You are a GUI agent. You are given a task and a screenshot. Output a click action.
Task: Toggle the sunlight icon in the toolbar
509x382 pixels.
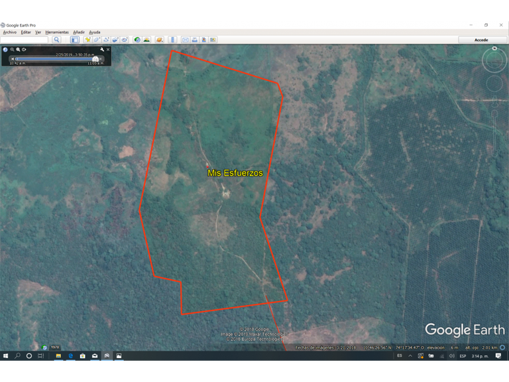tap(146, 40)
